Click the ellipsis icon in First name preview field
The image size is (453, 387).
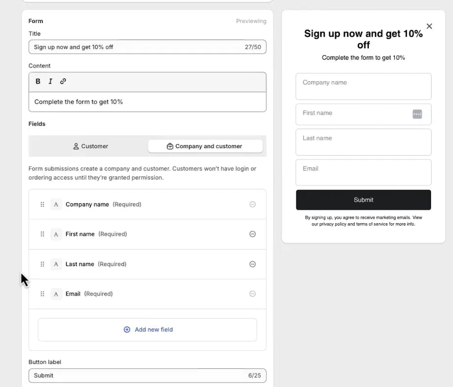click(417, 114)
